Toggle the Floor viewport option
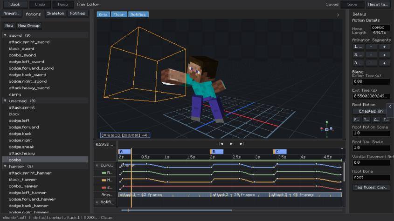The width and height of the screenshot is (394, 221). 119,14
